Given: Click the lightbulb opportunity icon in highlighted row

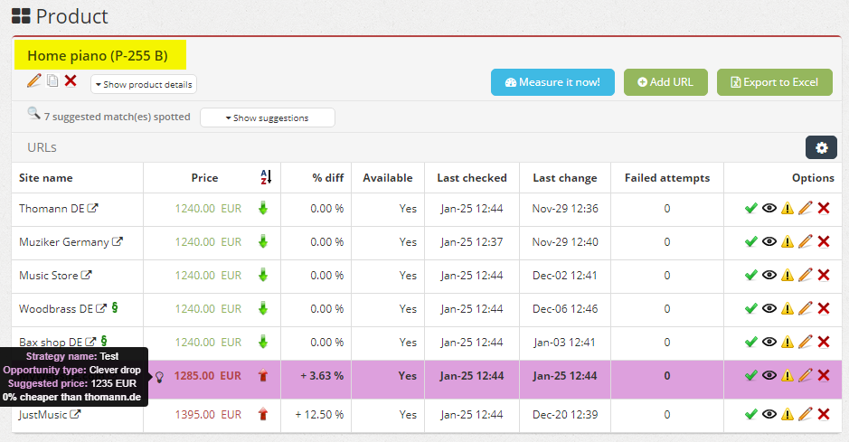Looking at the screenshot, I should pyautogui.click(x=159, y=377).
